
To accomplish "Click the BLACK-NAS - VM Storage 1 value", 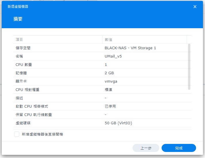I will click(130, 48).
